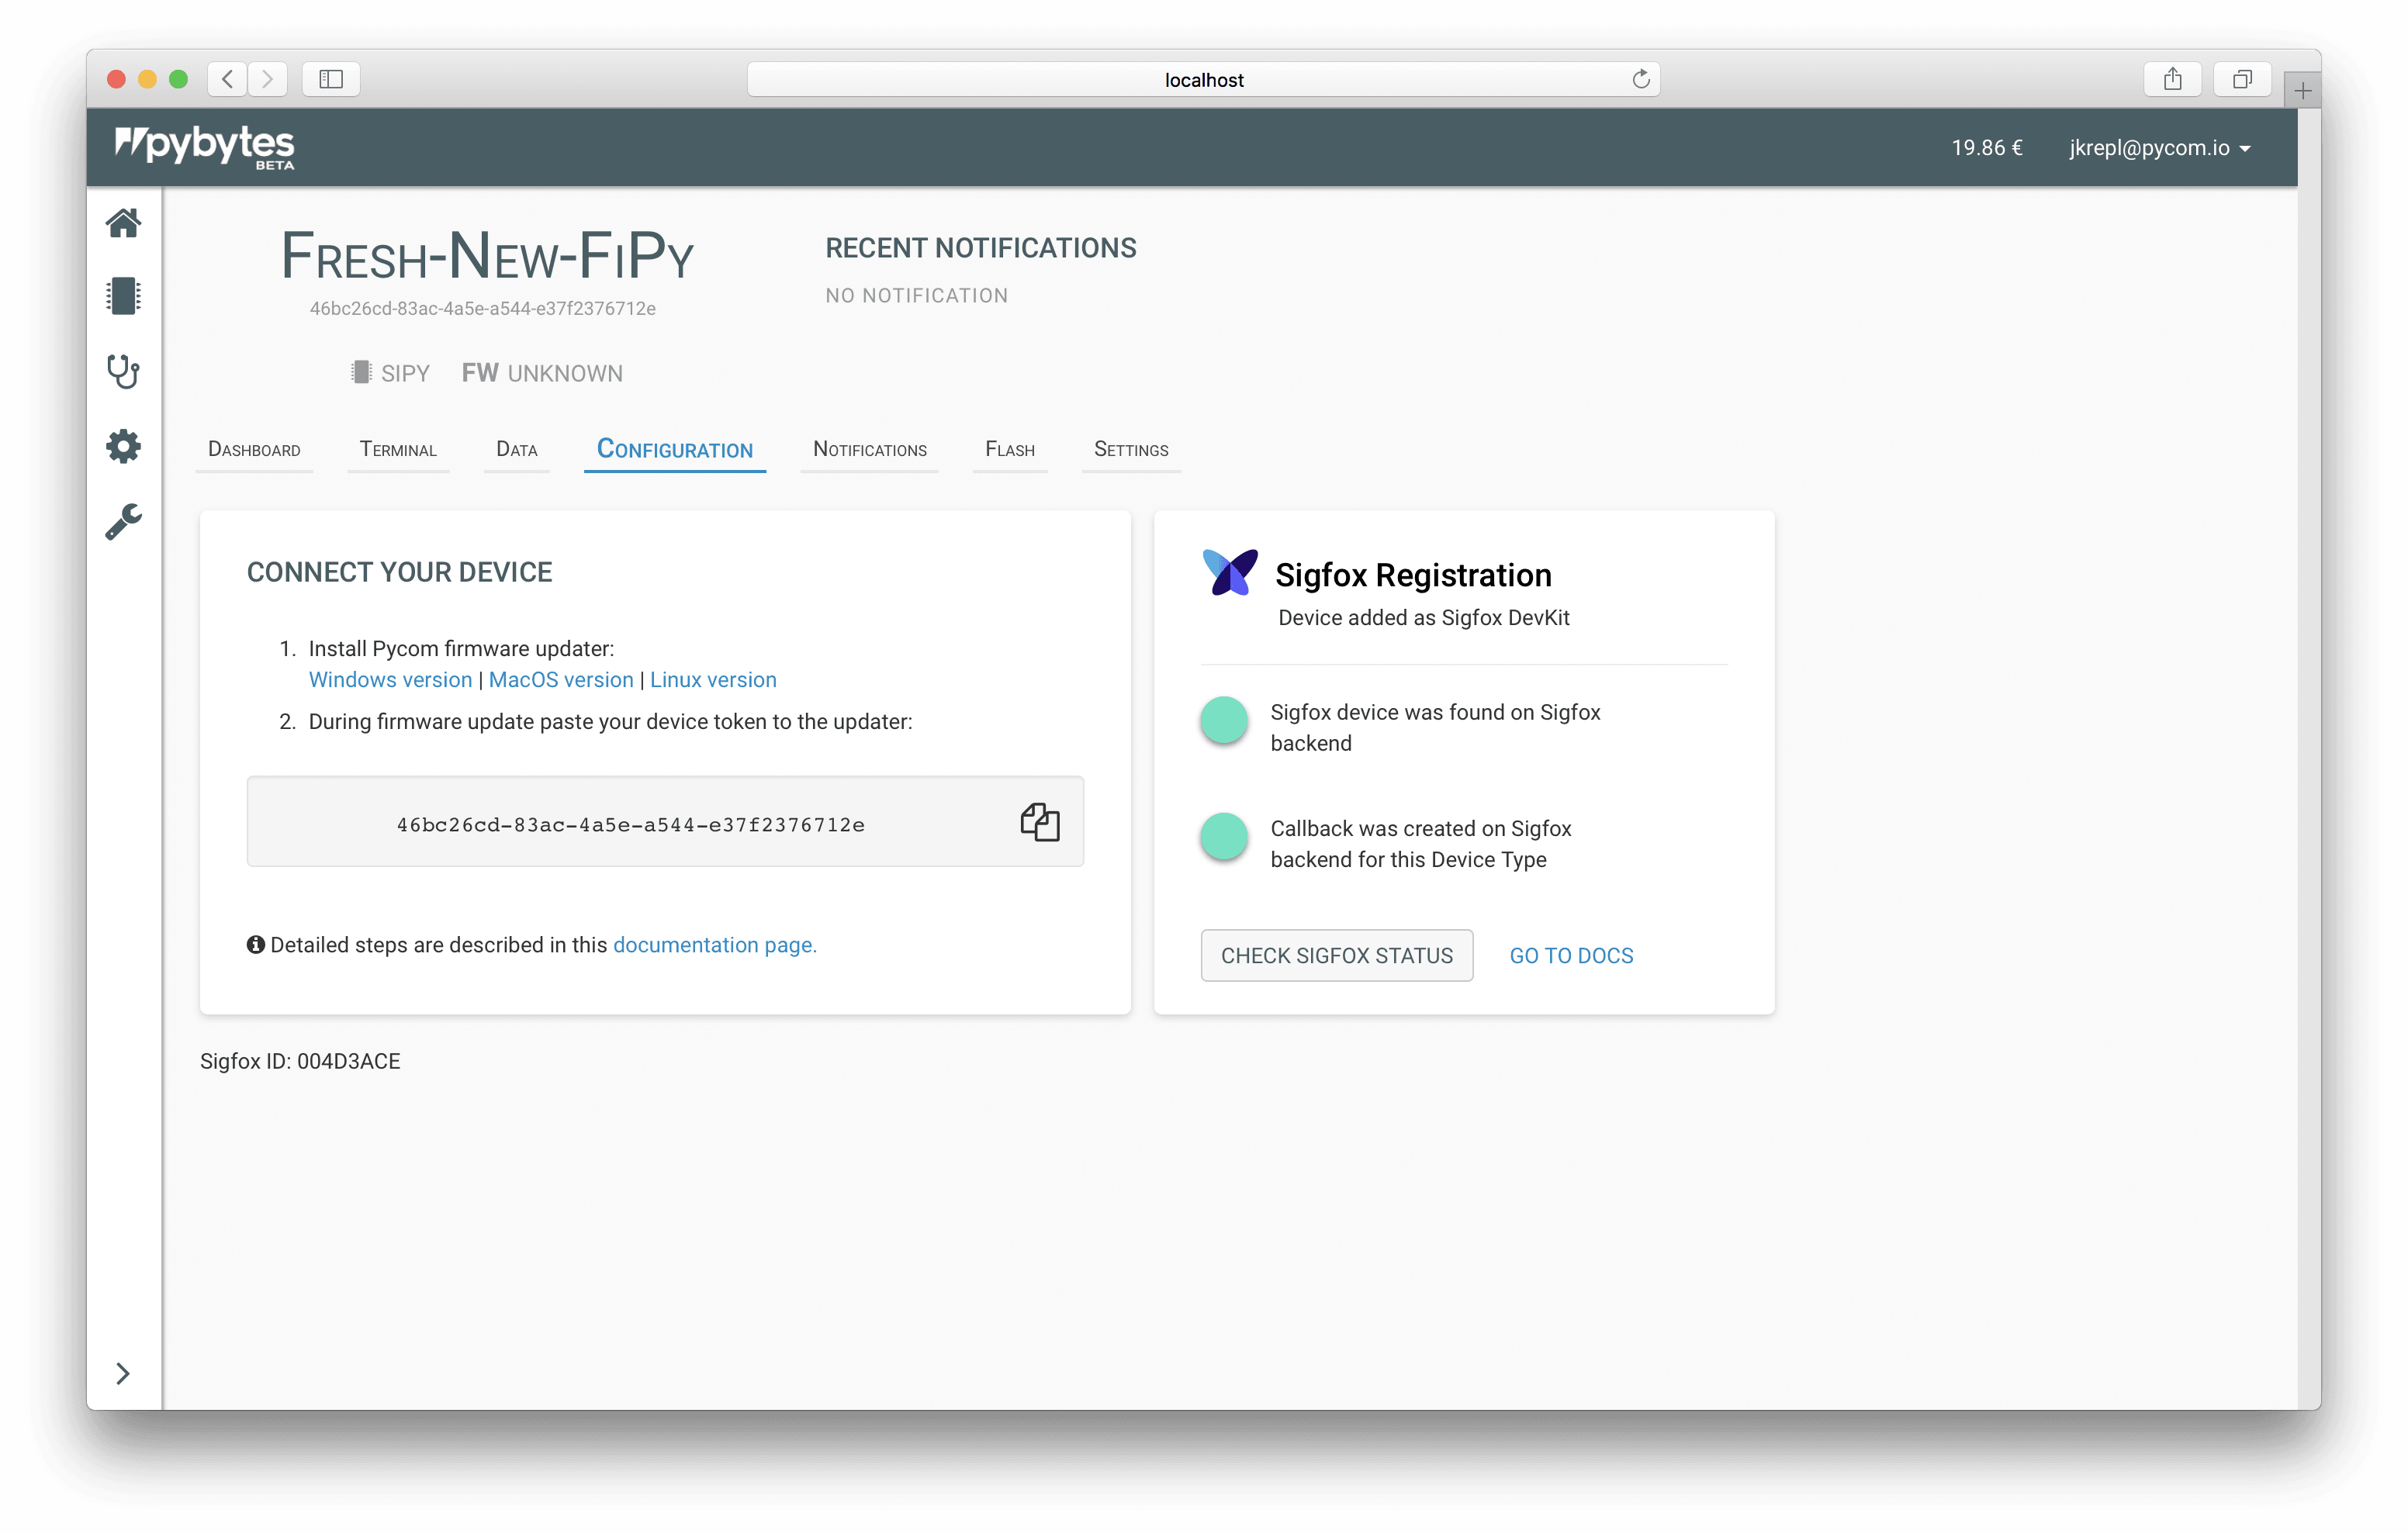Screen dimensions: 2408x1534
Task: Click the localhost address bar
Action: tap(1203, 80)
